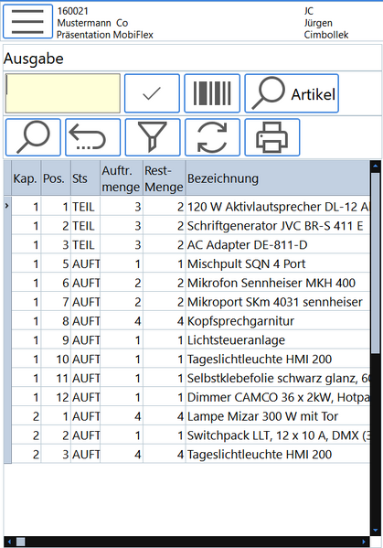
Task: Select row Mischpult SQN 4 Port
Action: [x=191, y=263]
